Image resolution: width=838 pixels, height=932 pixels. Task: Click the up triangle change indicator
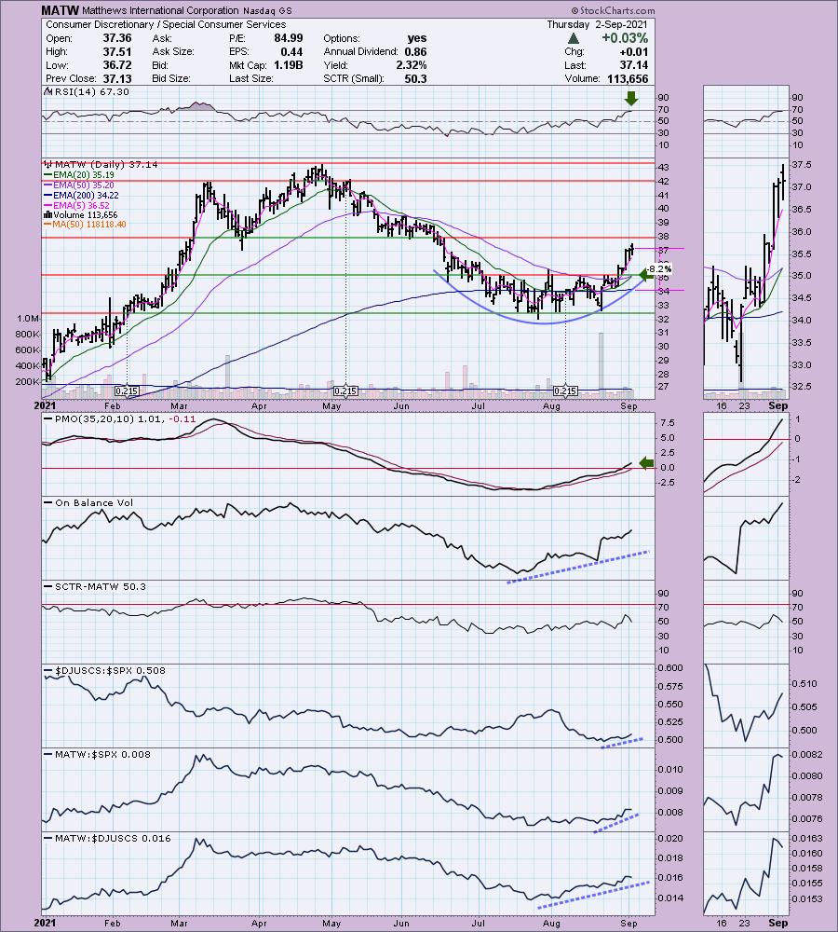tap(574, 38)
